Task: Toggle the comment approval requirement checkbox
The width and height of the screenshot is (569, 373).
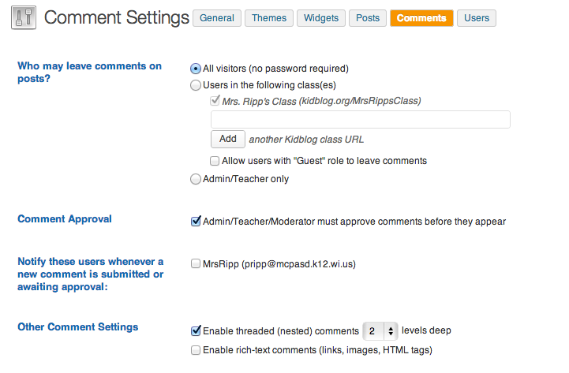Action: (196, 222)
